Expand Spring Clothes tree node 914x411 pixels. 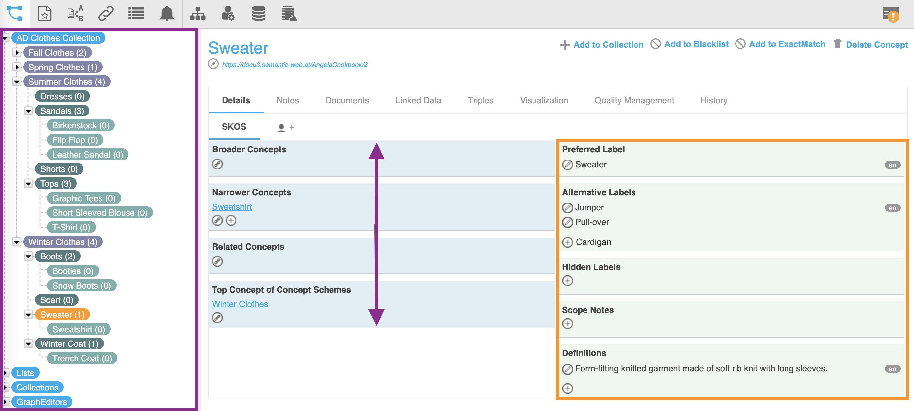coord(17,67)
